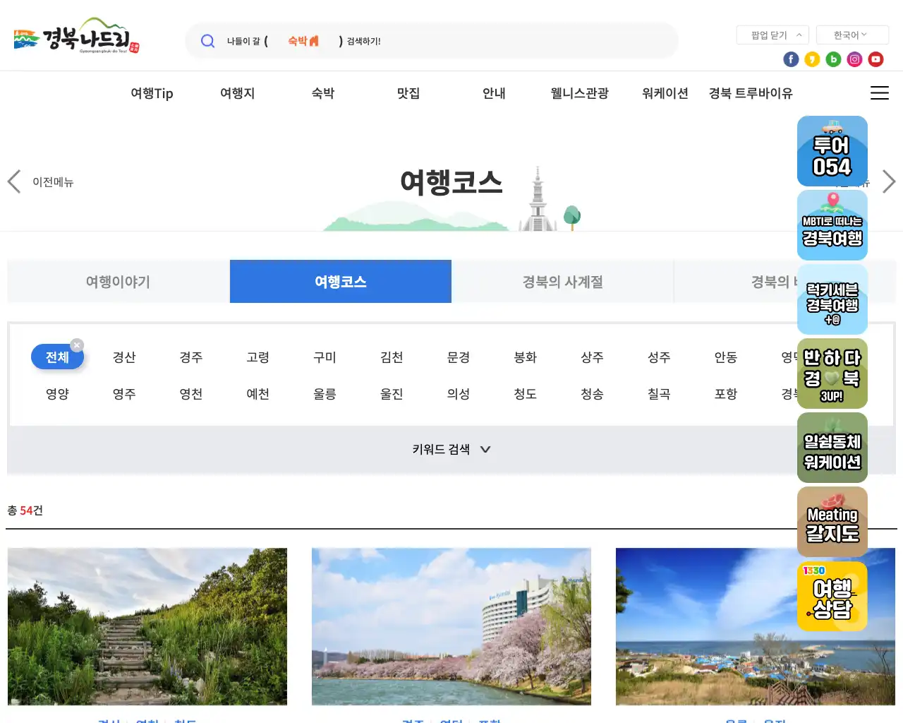Screen dimensions: 903x723
Task: Open the 1330 여행상담 banner
Action: pyautogui.click(x=832, y=596)
